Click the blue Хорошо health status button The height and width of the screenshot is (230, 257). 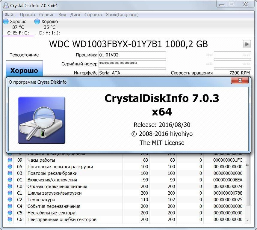tap(25, 69)
